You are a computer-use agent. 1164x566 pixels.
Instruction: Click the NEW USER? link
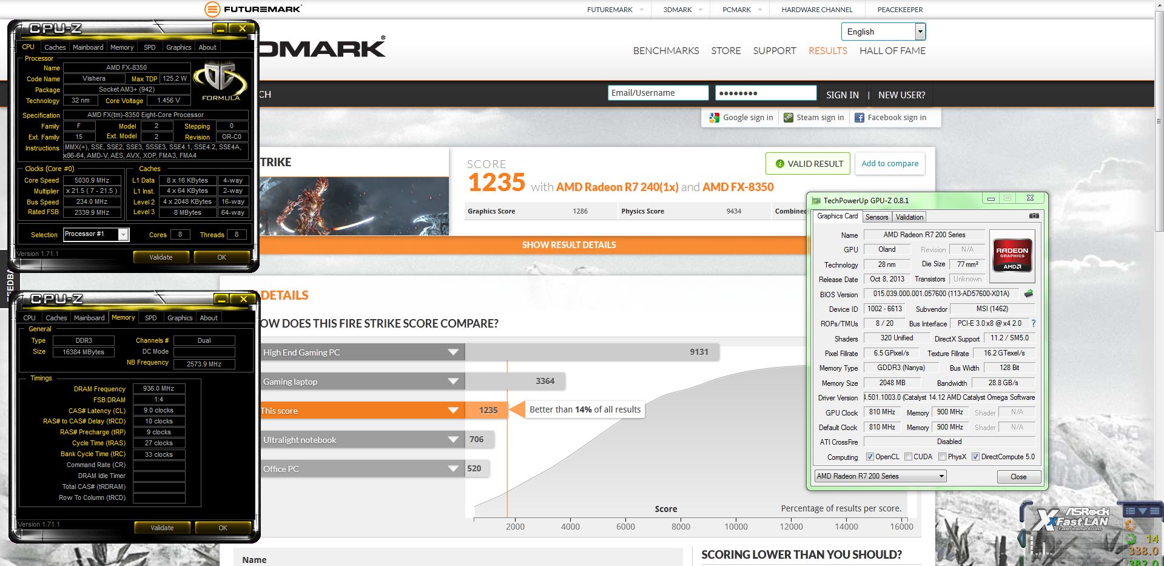901,95
